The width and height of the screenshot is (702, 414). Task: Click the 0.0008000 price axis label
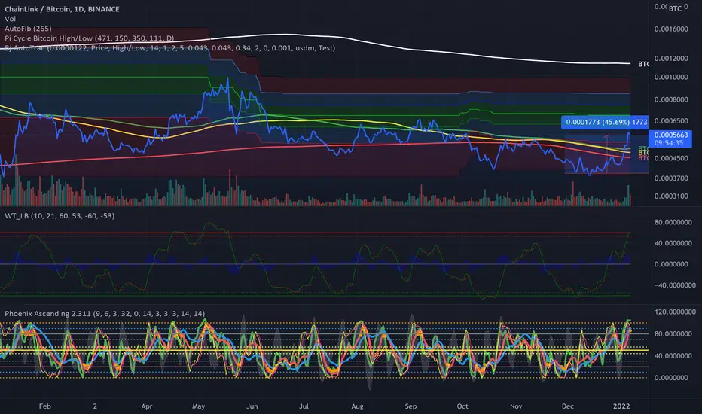point(671,99)
